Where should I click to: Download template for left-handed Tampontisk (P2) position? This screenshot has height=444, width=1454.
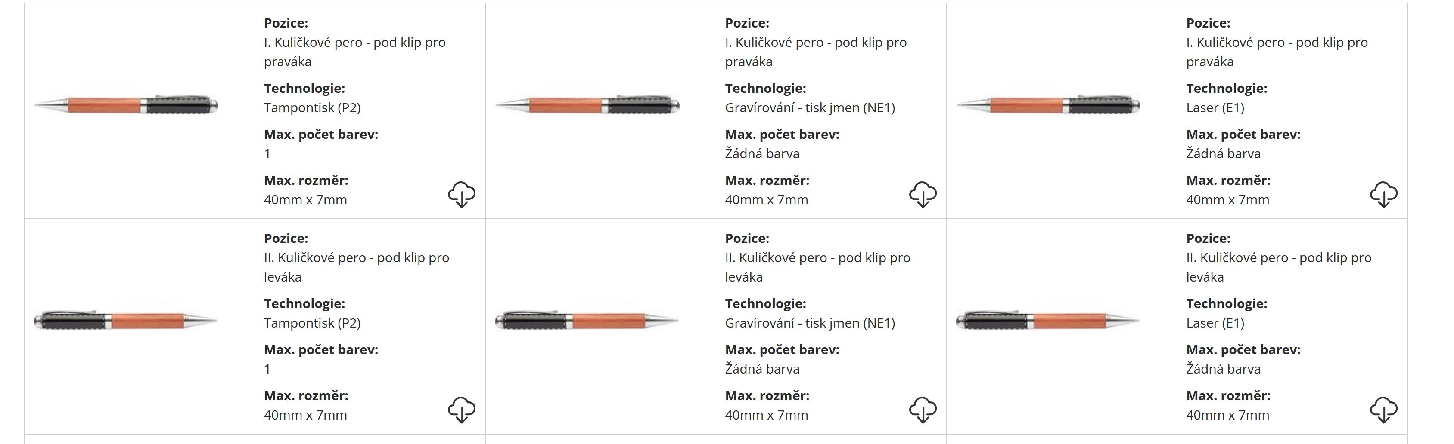point(461,410)
